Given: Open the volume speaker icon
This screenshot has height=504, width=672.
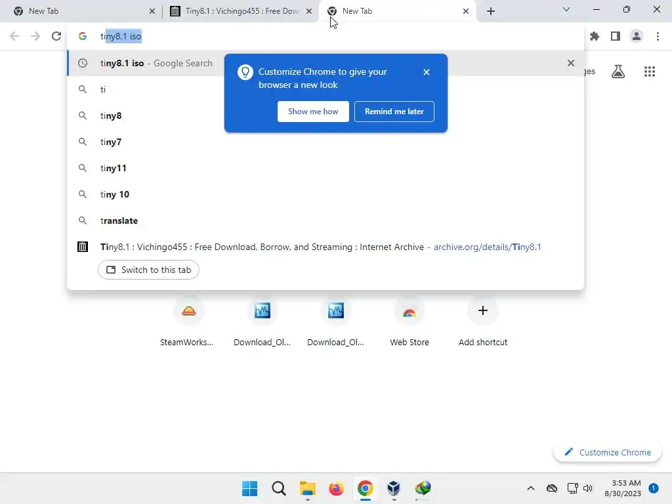Looking at the screenshot, I should pos(588,488).
